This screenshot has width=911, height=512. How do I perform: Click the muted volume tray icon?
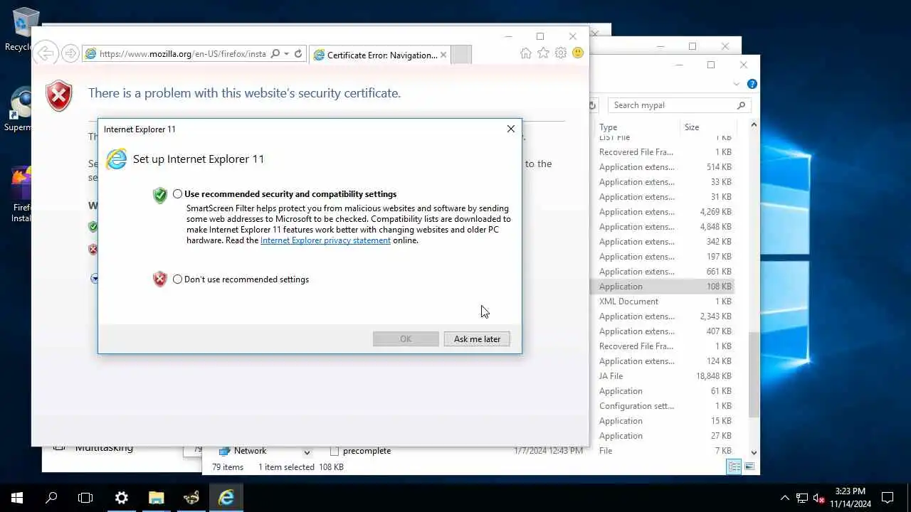click(819, 498)
